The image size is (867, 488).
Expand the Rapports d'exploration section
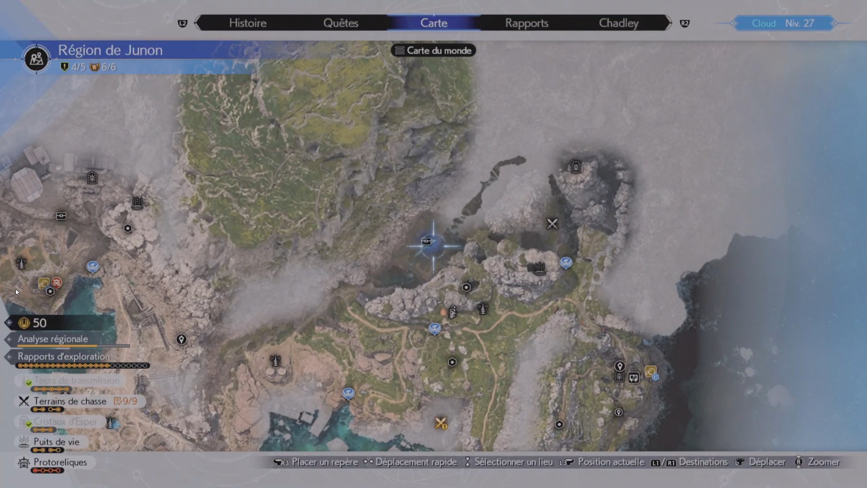pyautogui.click(x=64, y=357)
